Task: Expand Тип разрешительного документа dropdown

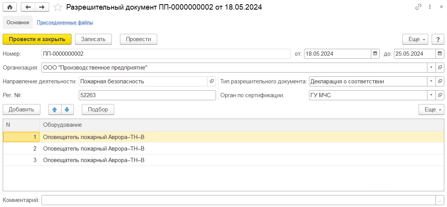Action: click(x=431, y=81)
